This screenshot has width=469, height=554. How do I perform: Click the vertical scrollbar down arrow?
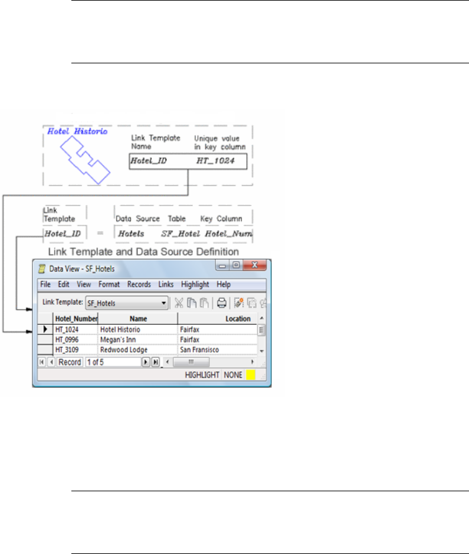click(x=262, y=351)
